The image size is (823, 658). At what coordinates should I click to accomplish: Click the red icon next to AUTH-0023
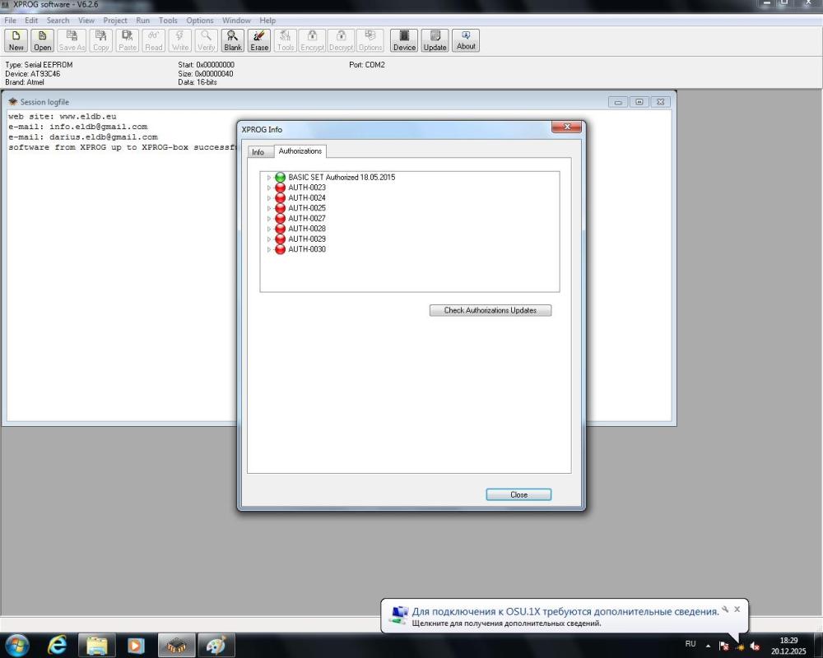[x=281, y=188]
